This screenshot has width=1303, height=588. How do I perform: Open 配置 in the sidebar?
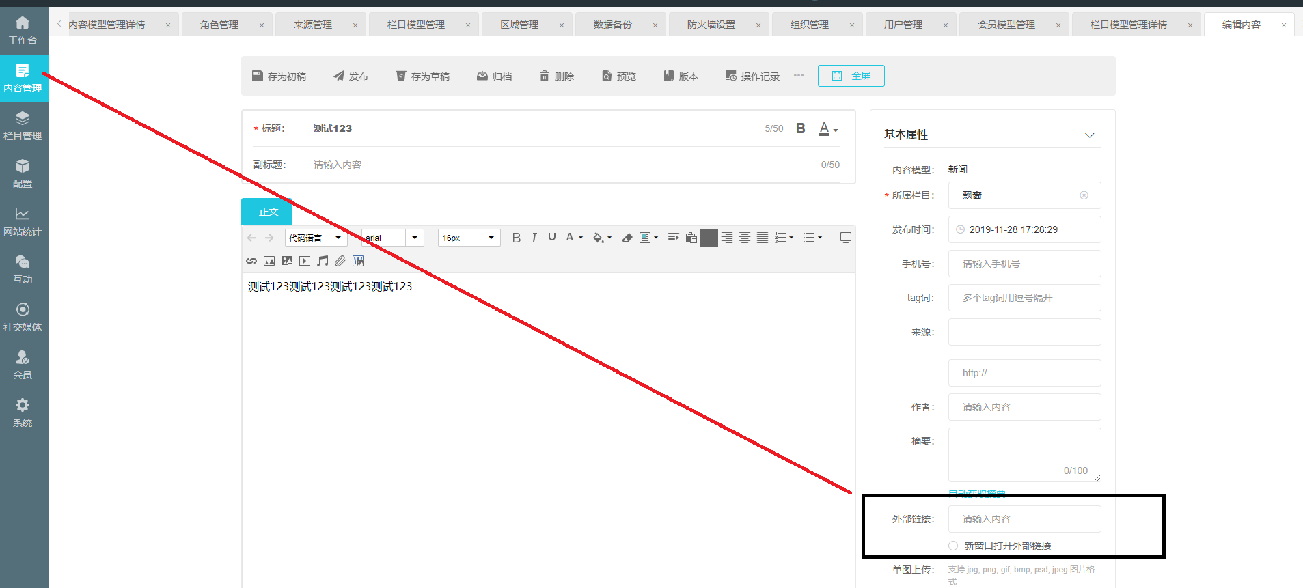coord(23,174)
